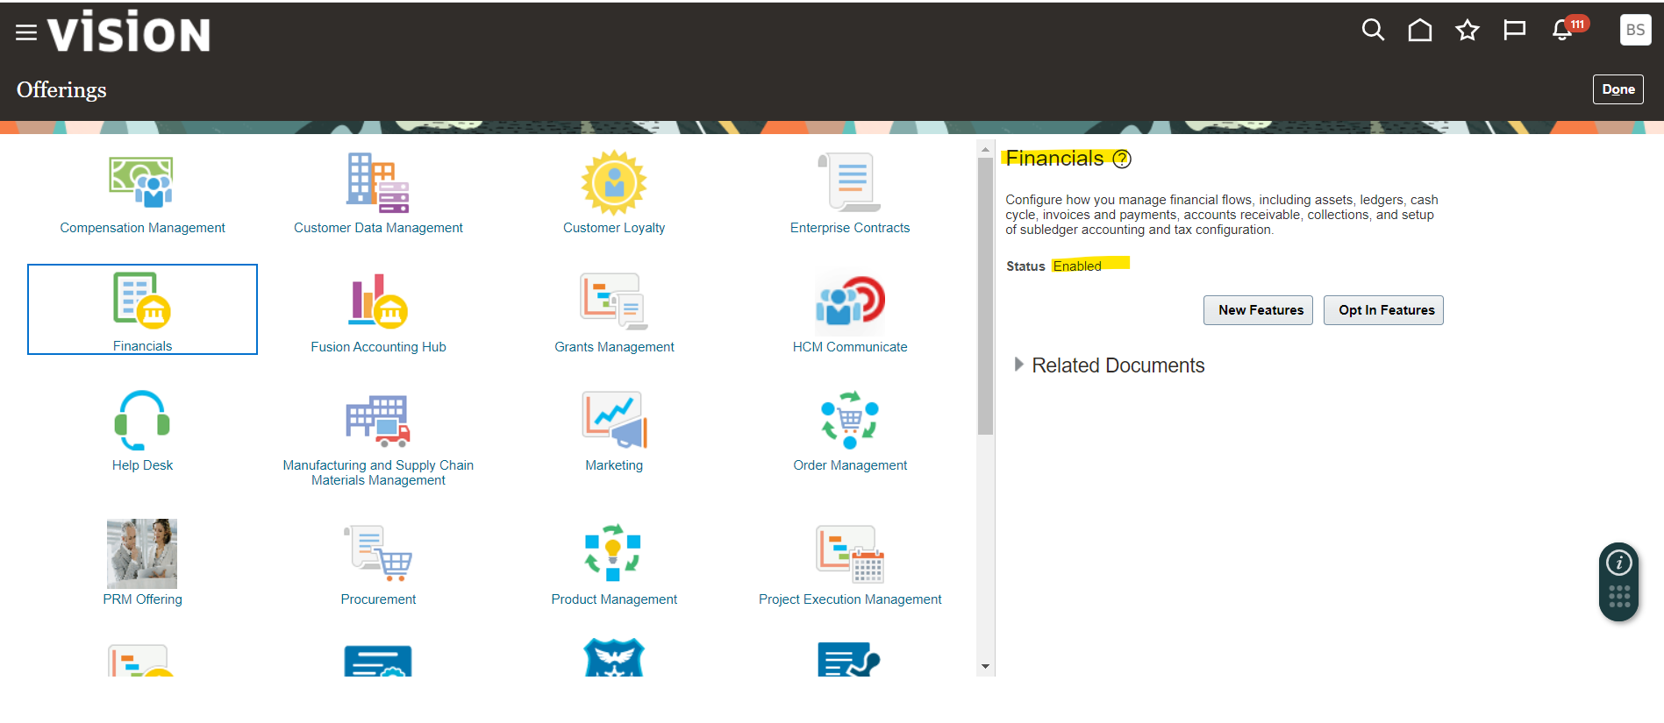Click the Product Management link text
Image resolution: width=1664 pixels, height=723 pixels.
(x=614, y=599)
